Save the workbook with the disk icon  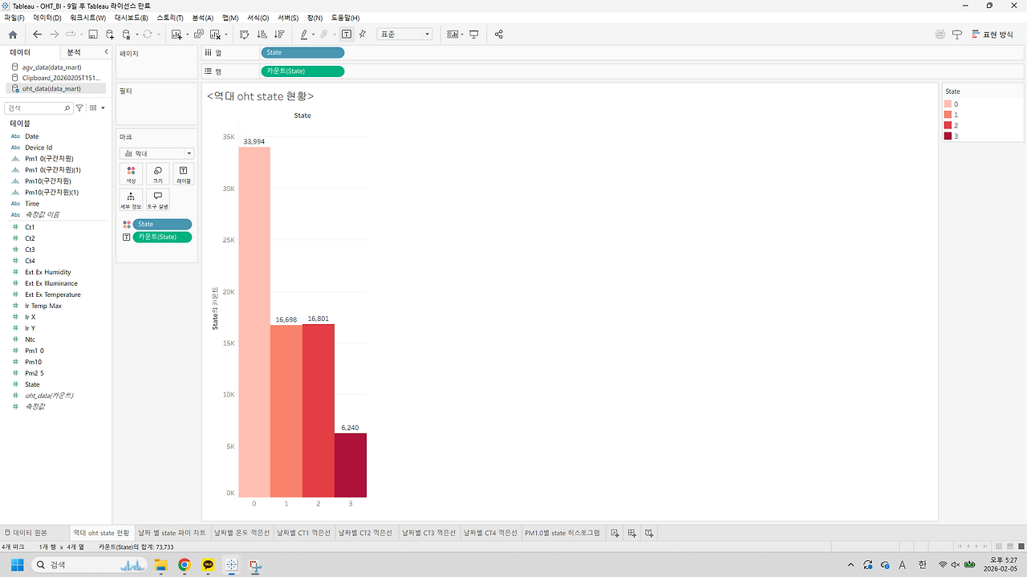click(x=93, y=35)
